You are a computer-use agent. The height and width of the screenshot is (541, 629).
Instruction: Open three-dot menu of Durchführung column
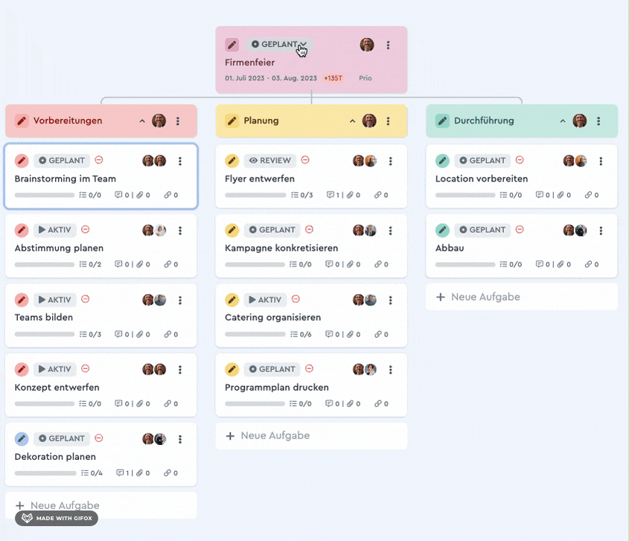[598, 121]
